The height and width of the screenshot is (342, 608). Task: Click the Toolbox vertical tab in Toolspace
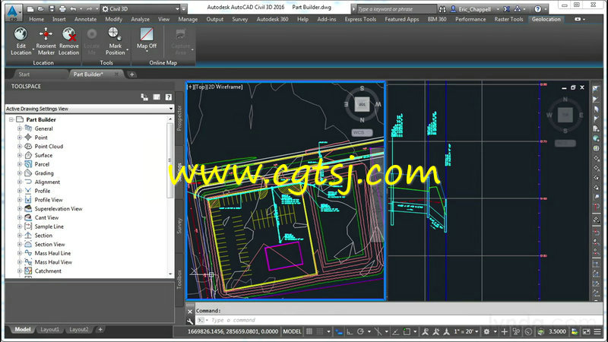179,279
